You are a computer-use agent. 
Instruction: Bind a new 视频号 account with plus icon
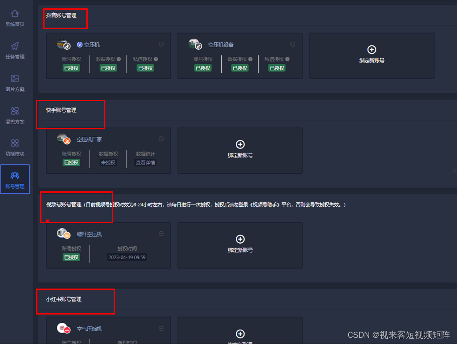coord(240,239)
